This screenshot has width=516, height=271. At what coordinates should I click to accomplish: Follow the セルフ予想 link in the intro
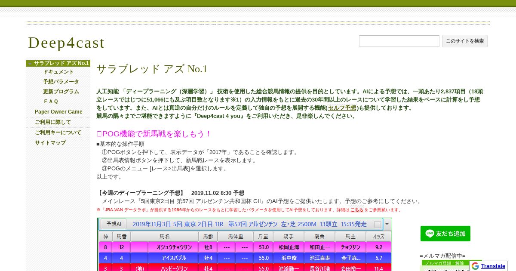coord(342,108)
